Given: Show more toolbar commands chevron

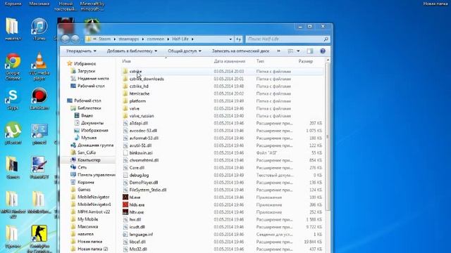Looking at the screenshot, I should tap(278, 51).
